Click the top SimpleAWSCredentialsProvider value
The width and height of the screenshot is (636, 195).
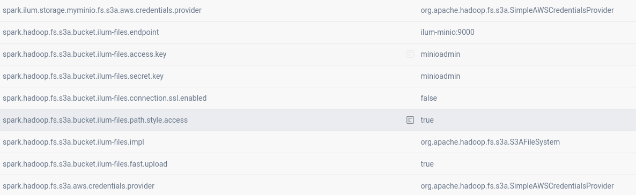pyautogui.click(x=517, y=10)
